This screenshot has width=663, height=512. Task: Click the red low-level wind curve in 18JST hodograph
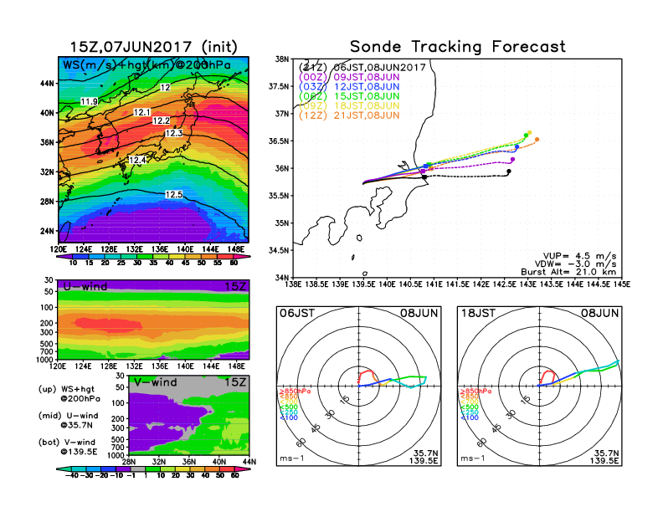[x=547, y=376]
